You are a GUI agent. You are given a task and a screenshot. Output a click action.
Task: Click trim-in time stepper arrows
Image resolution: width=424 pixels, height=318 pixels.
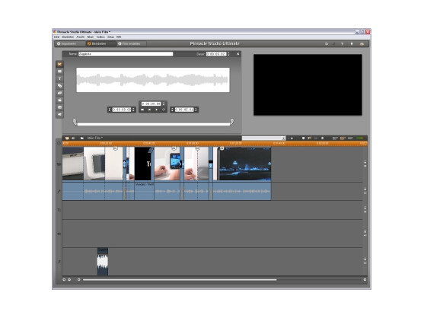coord(133,110)
